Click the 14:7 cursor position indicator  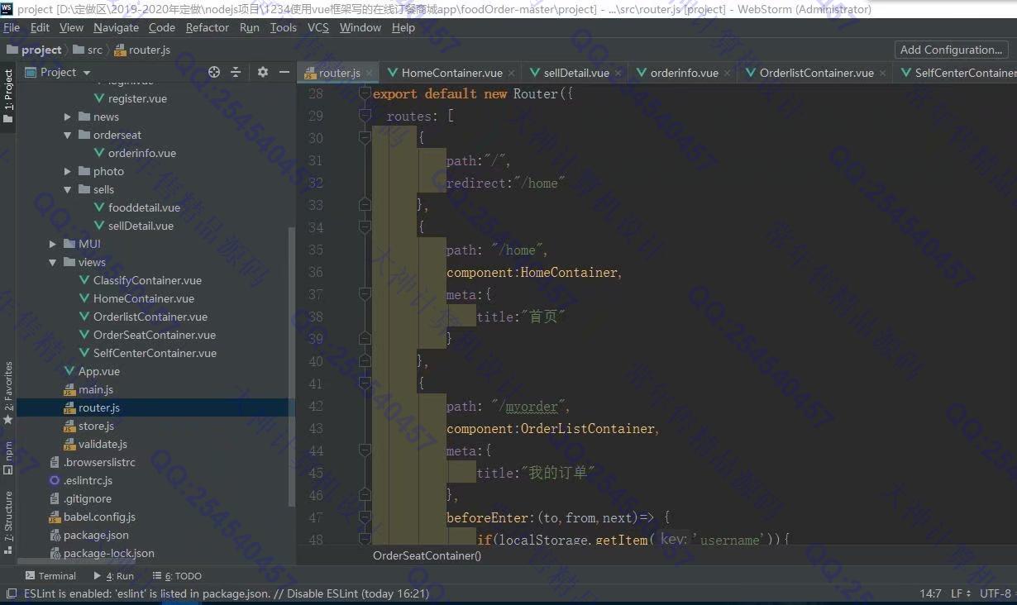[x=930, y=593]
